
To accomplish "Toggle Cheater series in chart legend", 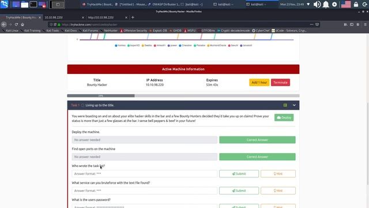I will pyautogui.click(x=185, y=45).
